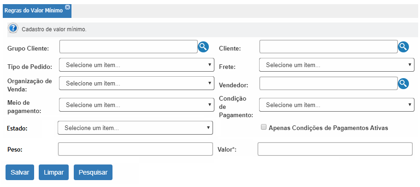Screen dimensions: 420x187
Task: Click the Vendedor search magnifier icon
Action: (x=403, y=84)
